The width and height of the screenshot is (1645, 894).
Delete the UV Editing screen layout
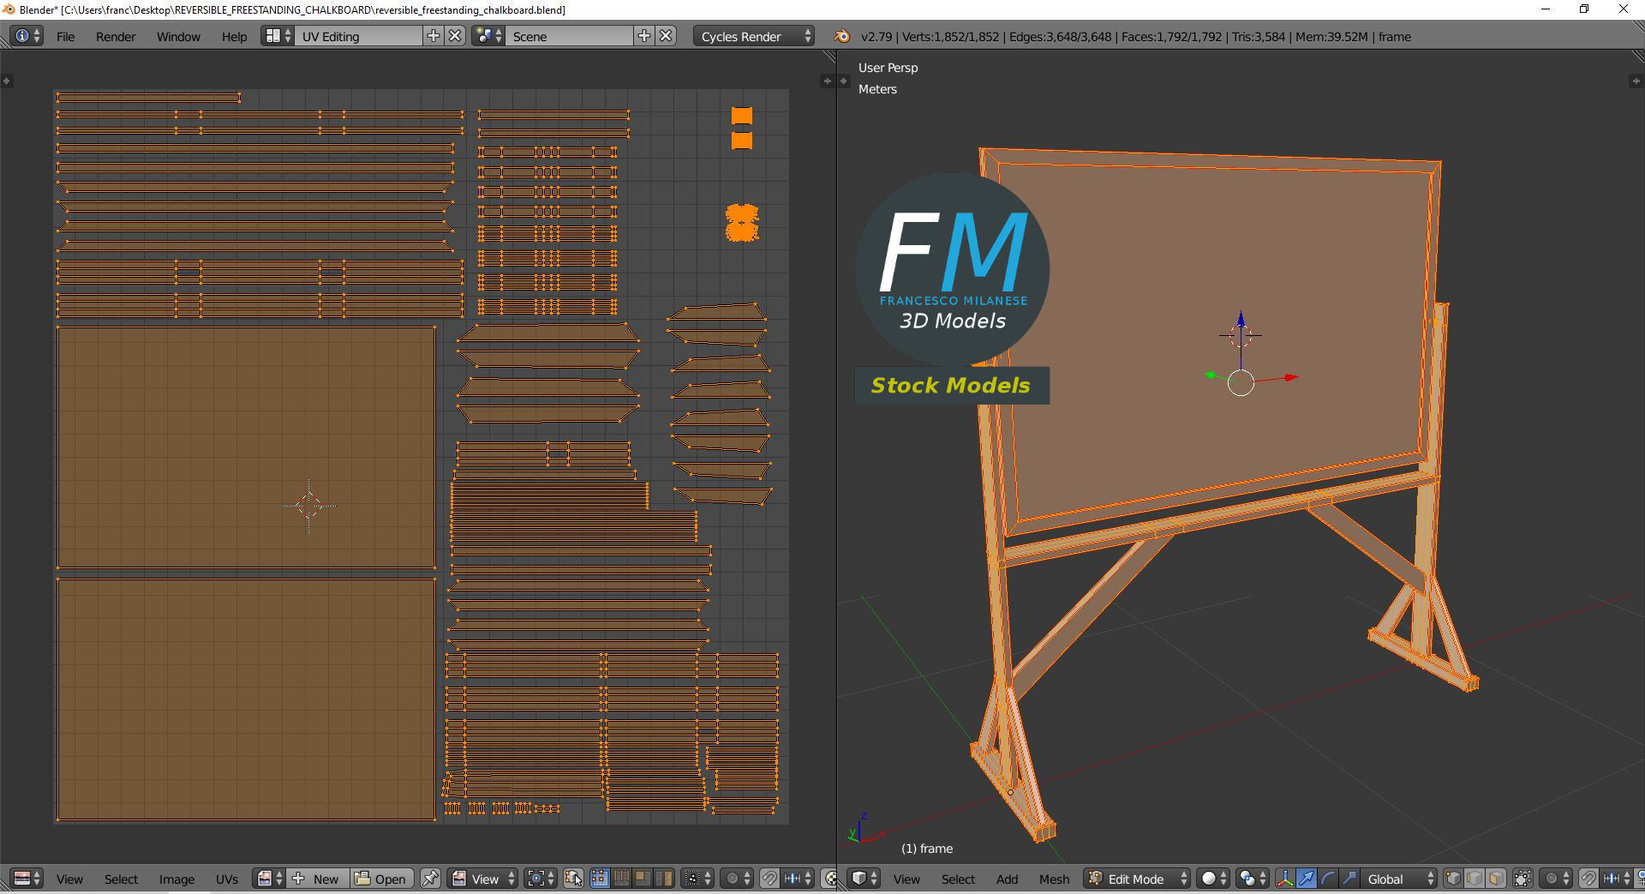pyautogui.click(x=456, y=36)
